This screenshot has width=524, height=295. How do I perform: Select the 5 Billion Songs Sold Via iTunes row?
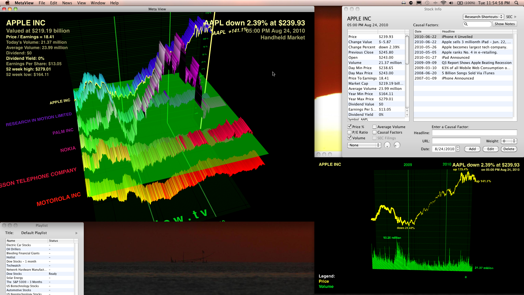coord(463,73)
